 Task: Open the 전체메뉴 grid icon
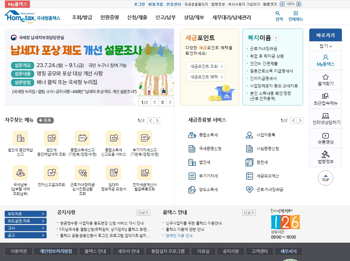(x=296, y=16)
